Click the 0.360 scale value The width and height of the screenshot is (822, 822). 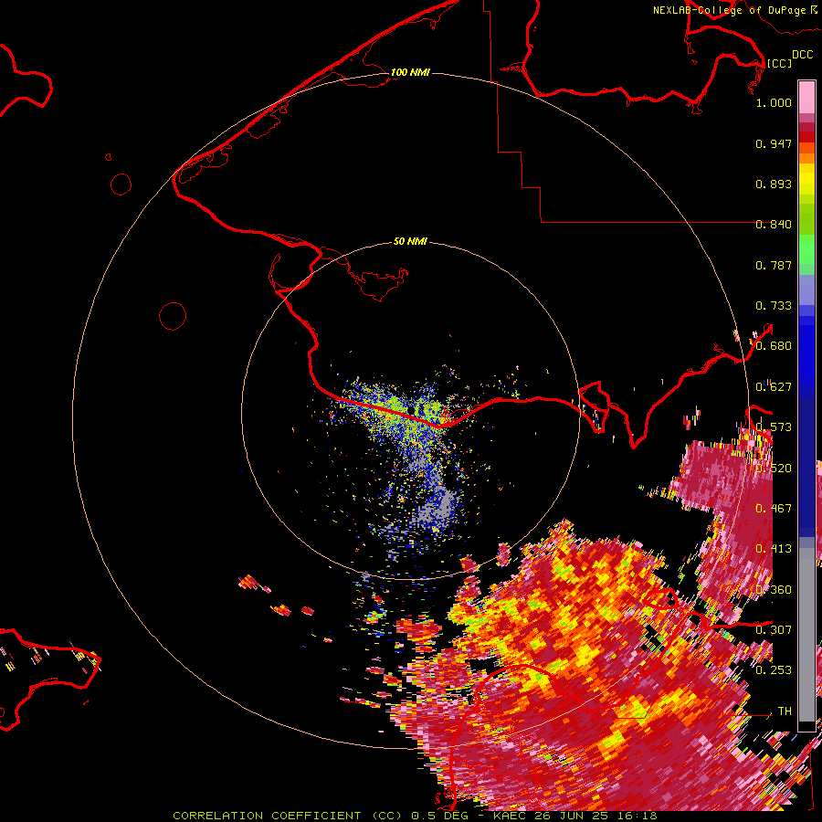coord(774,590)
